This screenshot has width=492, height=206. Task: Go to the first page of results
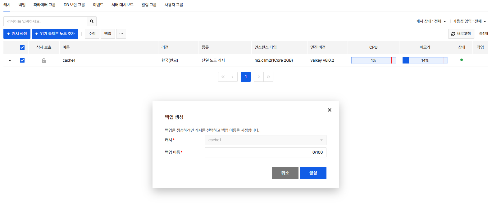(x=223, y=77)
